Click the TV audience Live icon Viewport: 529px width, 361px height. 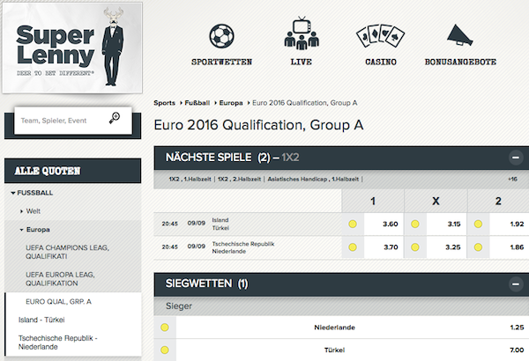pos(302,33)
